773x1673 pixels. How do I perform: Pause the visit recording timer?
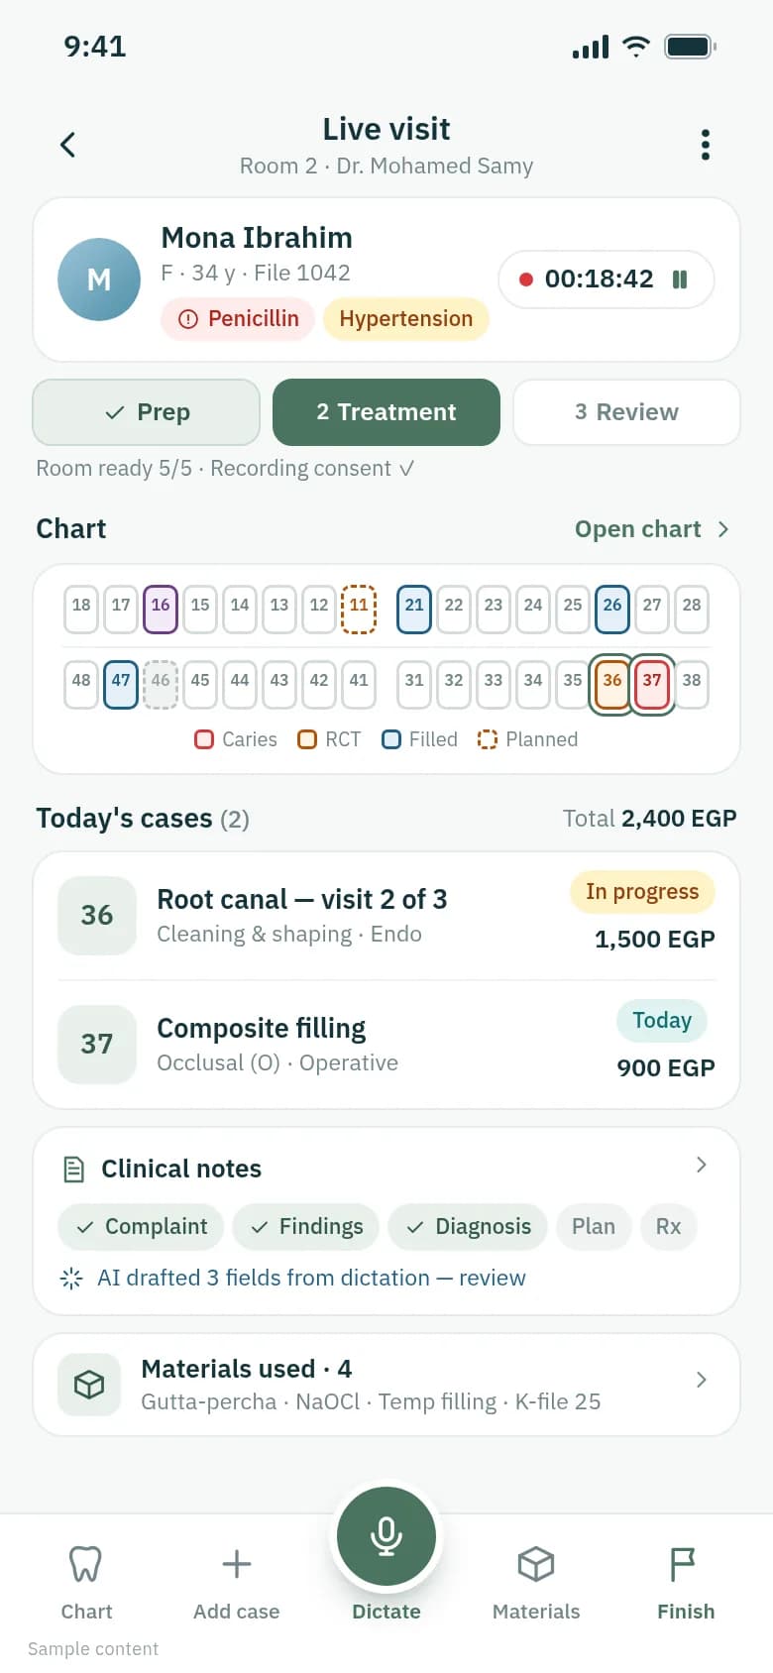tap(680, 279)
